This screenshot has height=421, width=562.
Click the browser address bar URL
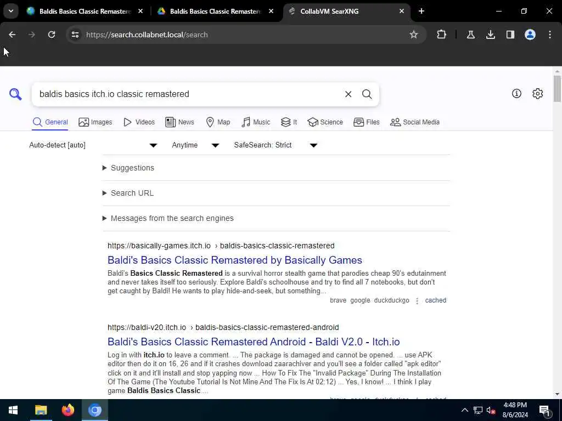(x=147, y=35)
